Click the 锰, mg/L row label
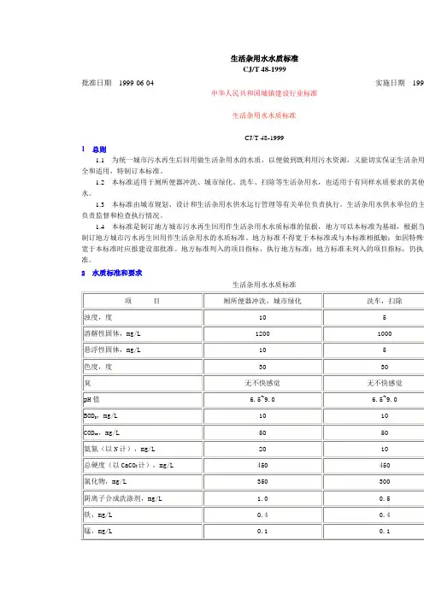Image resolution: width=424 pixels, height=600 pixels. [98, 531]
